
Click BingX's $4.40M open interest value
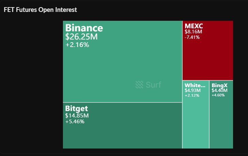pos(219,90)
